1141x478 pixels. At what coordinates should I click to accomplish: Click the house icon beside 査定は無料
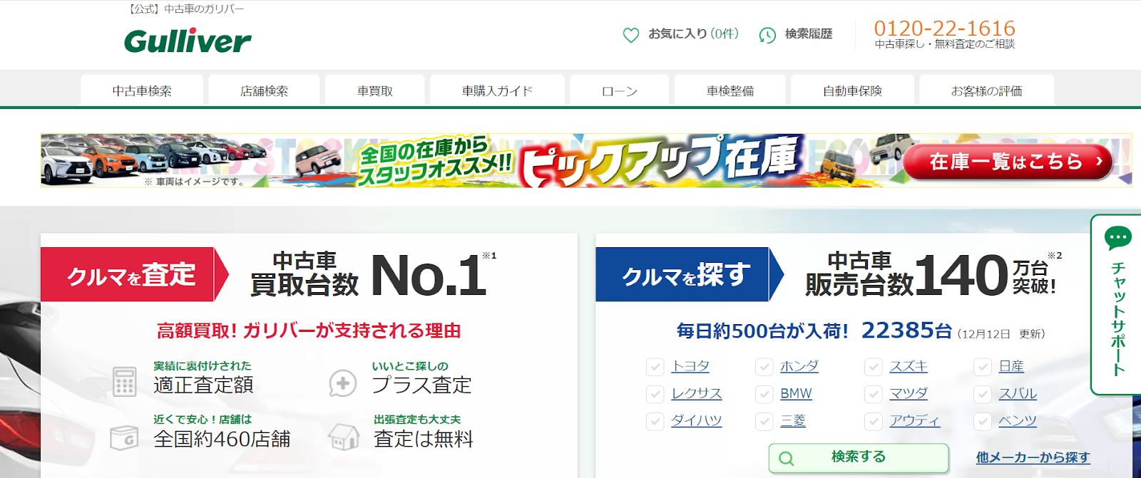(x=344, y=437)
